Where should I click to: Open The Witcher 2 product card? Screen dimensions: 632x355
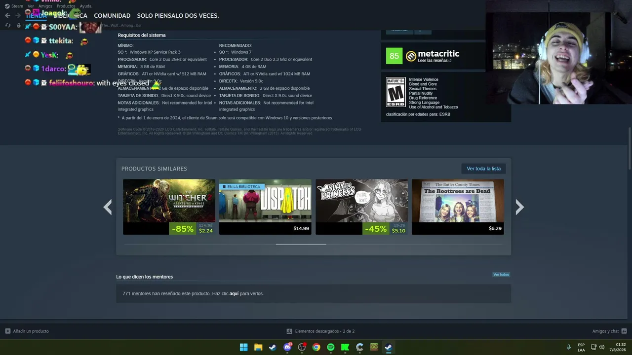(169, 207)
